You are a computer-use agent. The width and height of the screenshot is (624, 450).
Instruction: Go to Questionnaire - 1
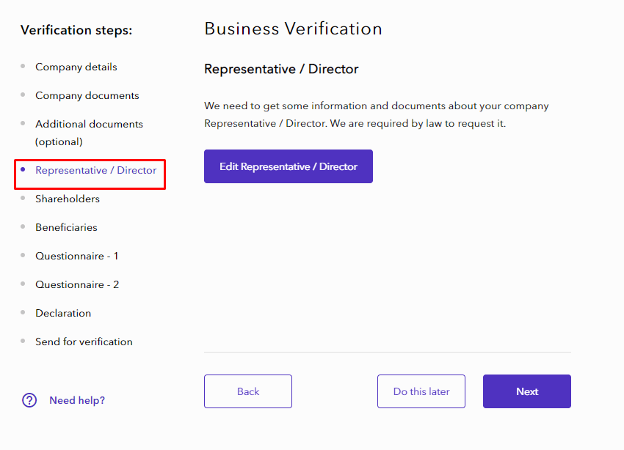tap(77, 256)
